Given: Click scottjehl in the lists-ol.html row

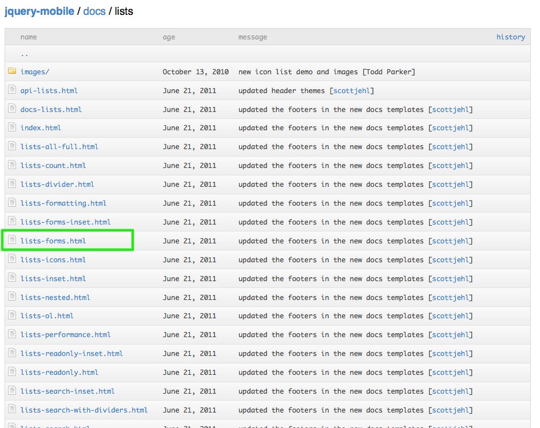Looking at the screenshot, I should 450,316.
